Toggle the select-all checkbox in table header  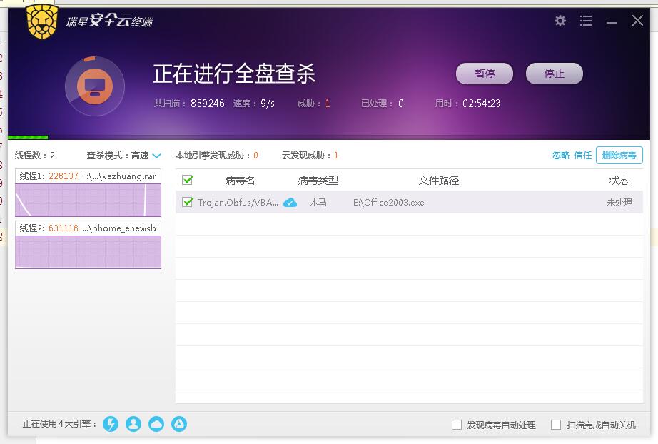click(188, 181)
